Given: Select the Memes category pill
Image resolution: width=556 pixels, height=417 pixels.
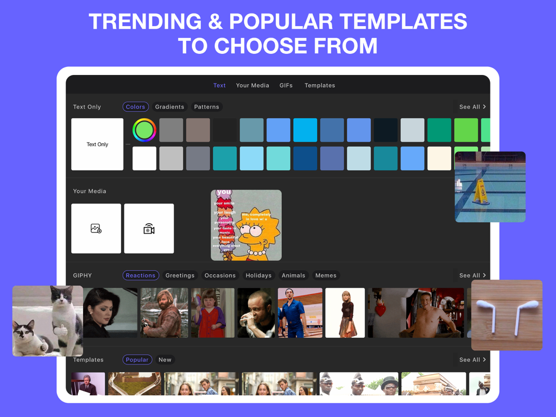Looking at the screenshot, I should tap(326, 275).
